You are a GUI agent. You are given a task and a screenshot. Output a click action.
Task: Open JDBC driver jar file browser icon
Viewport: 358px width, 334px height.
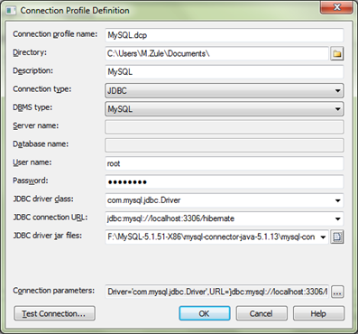click(x=337, y=237)
